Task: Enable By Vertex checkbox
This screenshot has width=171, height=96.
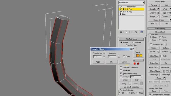Action: (121, 70)
